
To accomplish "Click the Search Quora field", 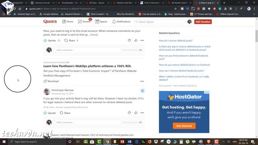I will [x=159, y=22].
